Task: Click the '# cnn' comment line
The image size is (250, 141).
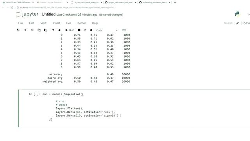Action: pyautogui.click(x=60, y=101)
